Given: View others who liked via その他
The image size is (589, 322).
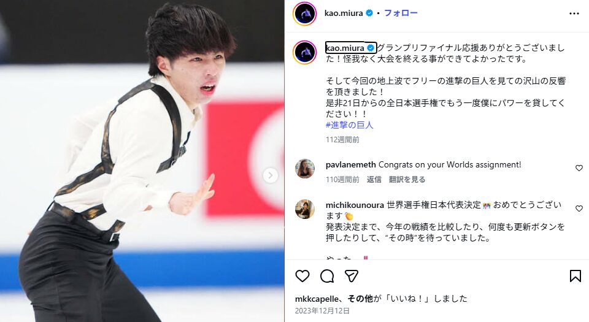Looking at the screenshot, I should tap(360, 299).
